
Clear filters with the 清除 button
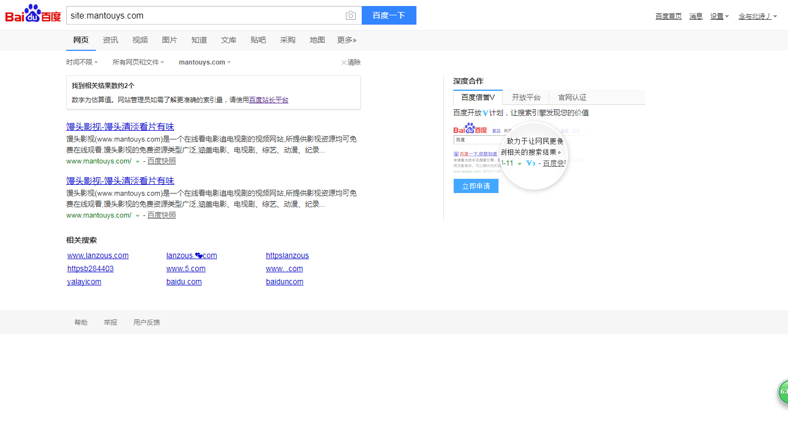click(x=351, y=62)
